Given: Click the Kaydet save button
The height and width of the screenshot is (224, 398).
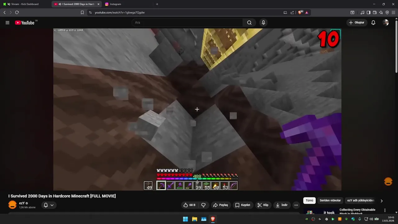Looking at the screenshot, I should (243, 205).
